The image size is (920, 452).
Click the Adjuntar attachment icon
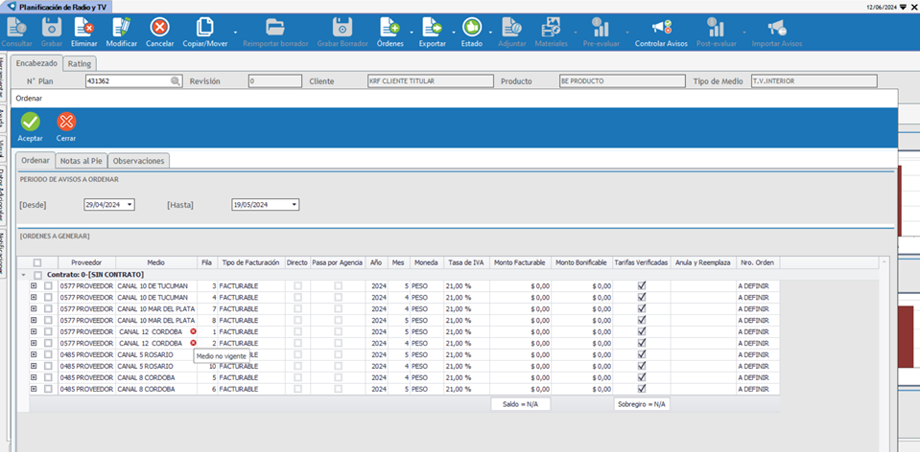(x=511, y=27)
